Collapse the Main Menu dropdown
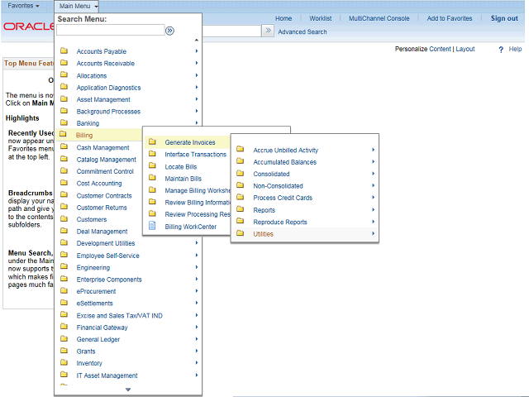529x397 pixels. click(79, 6)
